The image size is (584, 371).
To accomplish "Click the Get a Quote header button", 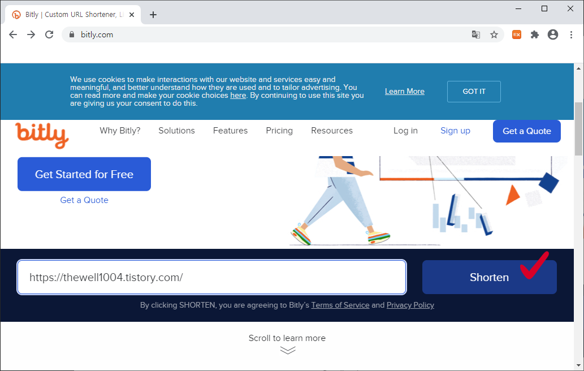I will 527,131.
